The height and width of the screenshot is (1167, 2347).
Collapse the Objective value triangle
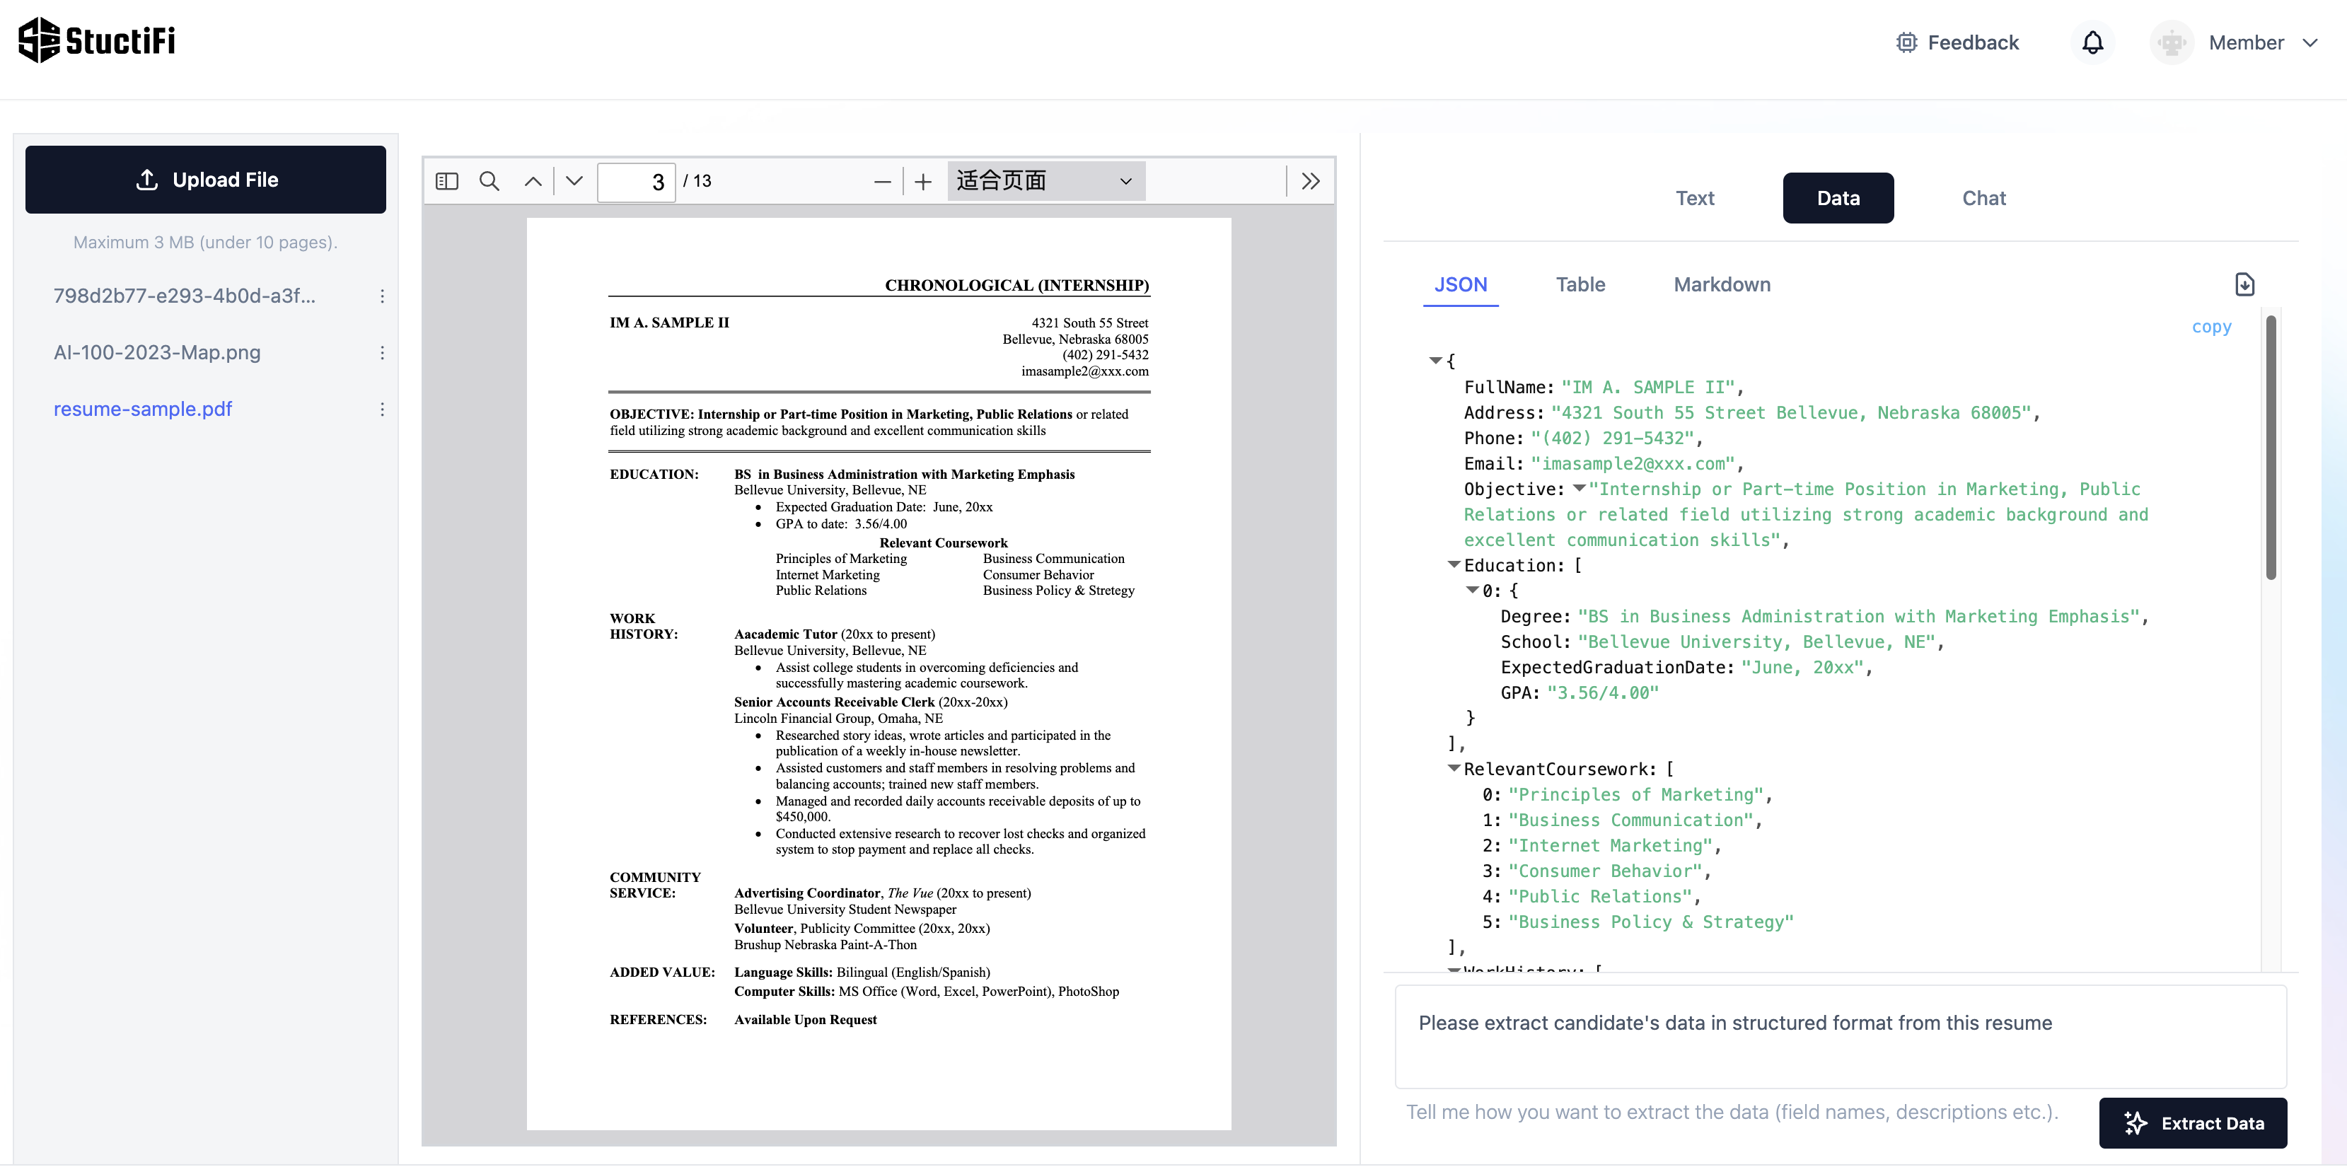pyautogui.click(x=1580, y=488)
